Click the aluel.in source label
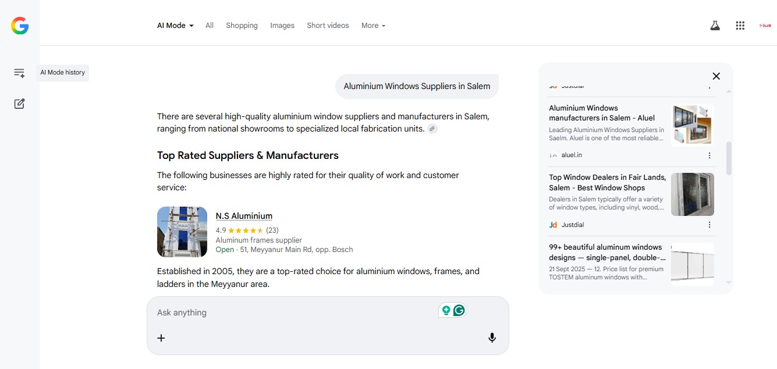 tap(572, 155)
